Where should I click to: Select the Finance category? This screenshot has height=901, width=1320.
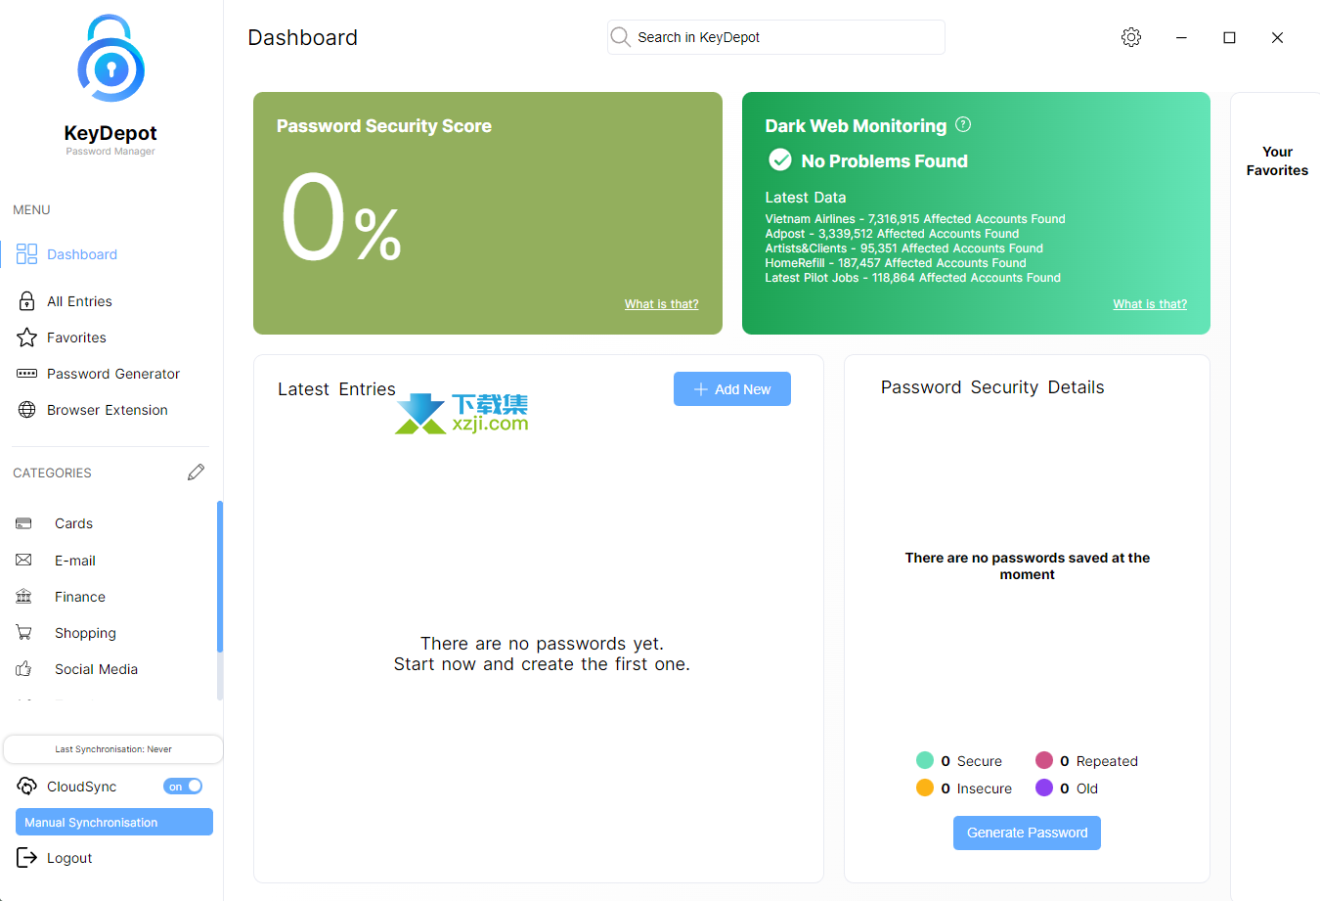click(79, 597)
